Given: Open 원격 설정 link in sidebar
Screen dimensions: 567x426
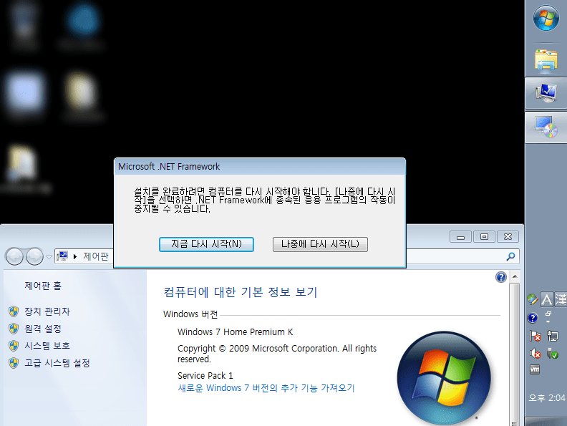Looking at the screenshot, I should coord(43,329).
